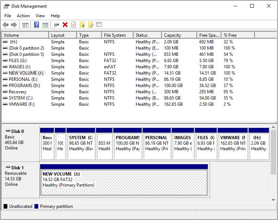
Task: Select the Disk 1 Removable header panel
Action: (20, 180)
